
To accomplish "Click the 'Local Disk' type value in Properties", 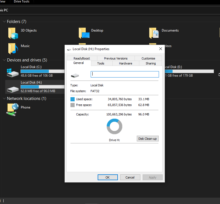I will click(97, 85).
